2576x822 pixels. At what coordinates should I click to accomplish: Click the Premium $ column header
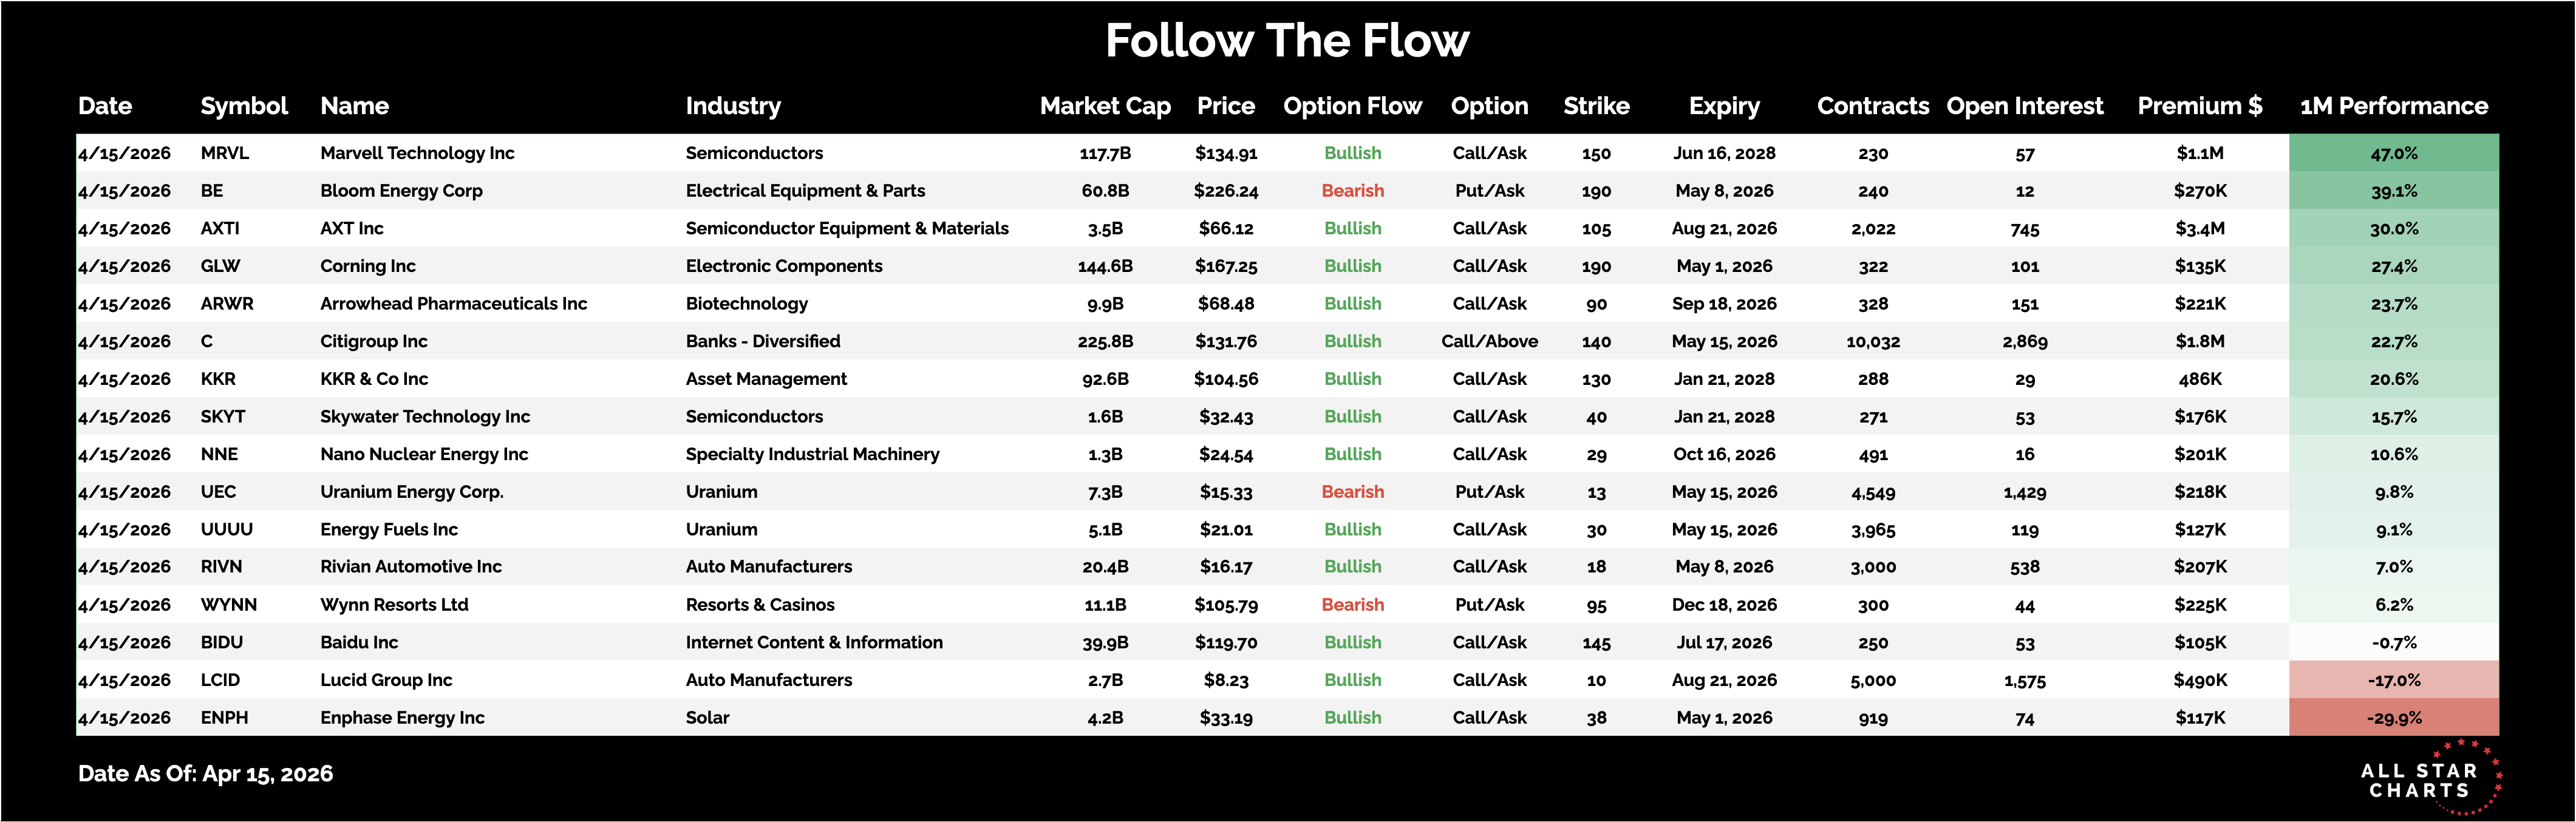pyautogui.click(x=2199, y=106)
